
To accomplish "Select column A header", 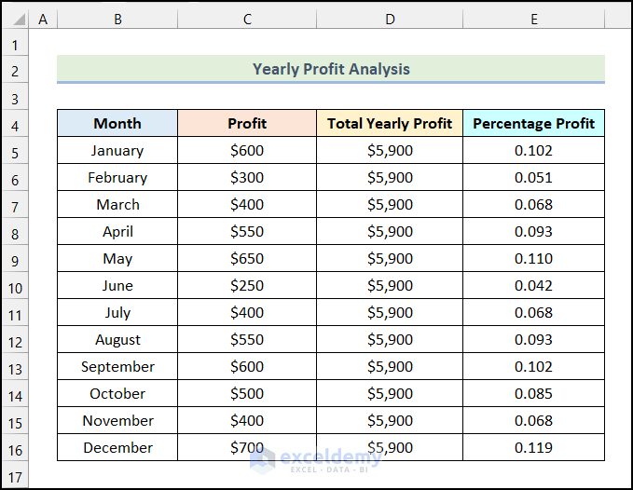I will [44, 19].
